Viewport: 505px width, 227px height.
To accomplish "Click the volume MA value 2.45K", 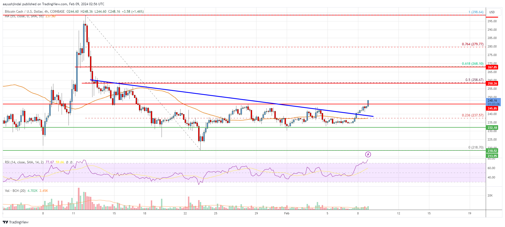I will (44, 190).
